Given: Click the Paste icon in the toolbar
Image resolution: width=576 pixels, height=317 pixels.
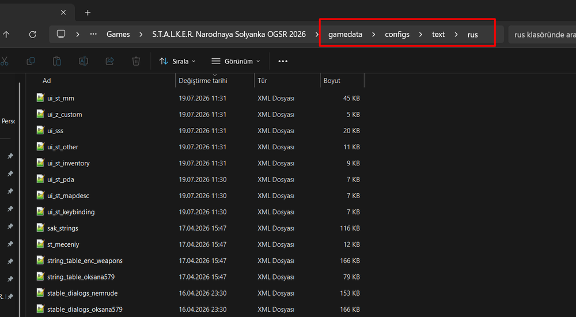Looking at the screenshot, I should [x=57, y=61].
